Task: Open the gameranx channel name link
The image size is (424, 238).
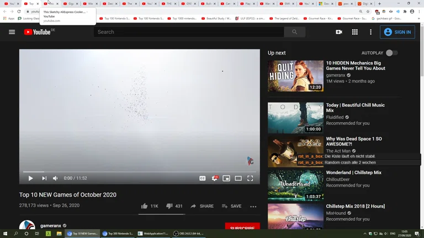Action: coord(51,225)
